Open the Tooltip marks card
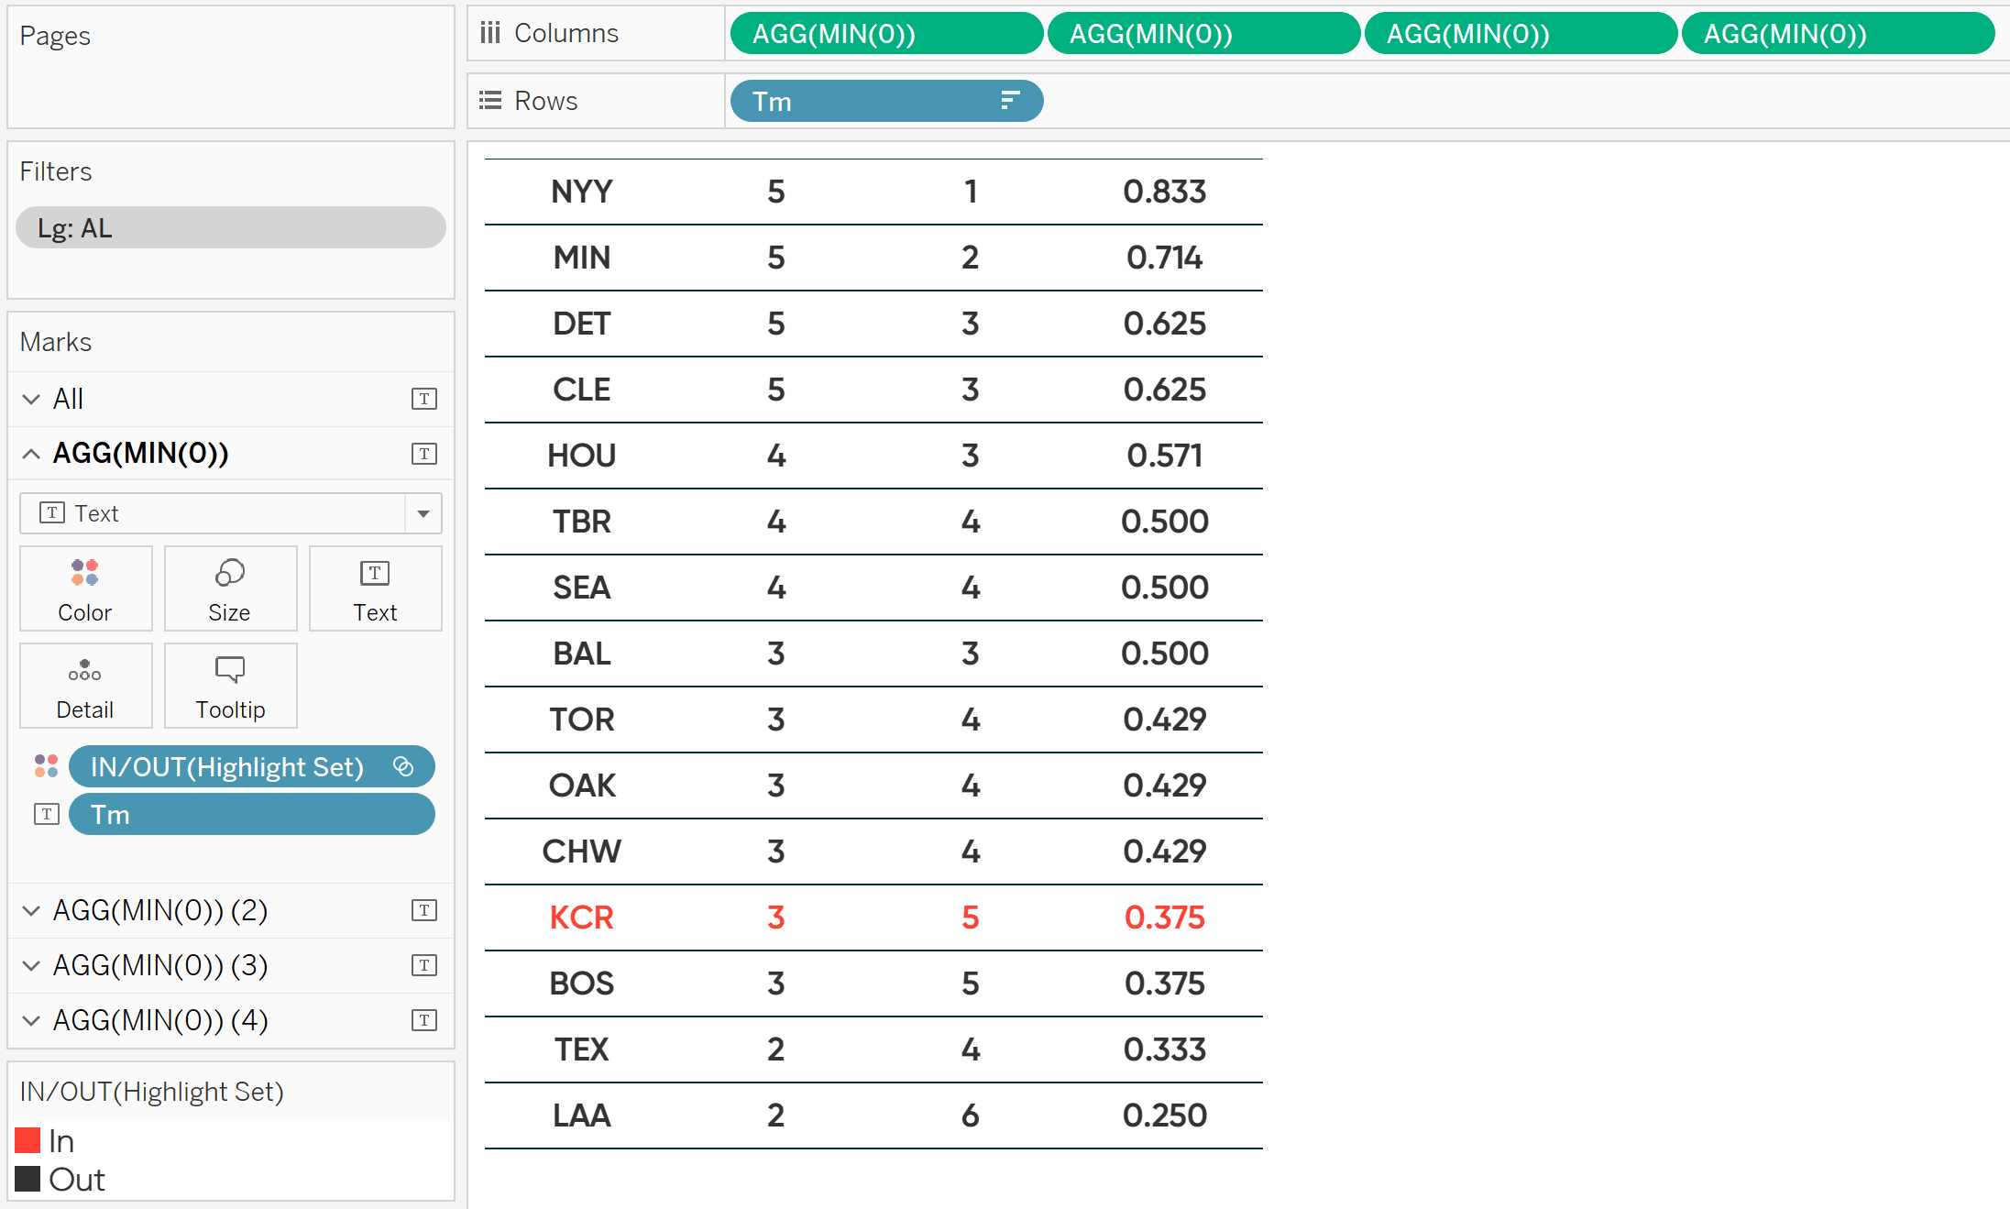The image size is (2010, 1209). 230,686
